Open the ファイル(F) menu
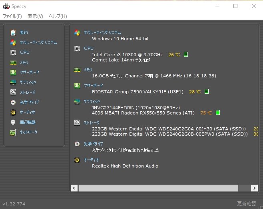 [12, 16]
